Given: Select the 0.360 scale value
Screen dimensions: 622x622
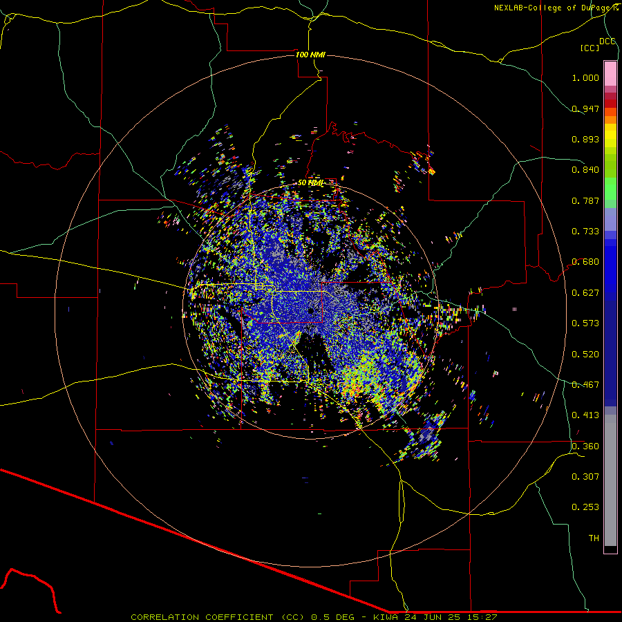Looking at the screenshot, I should click(585, 446).
